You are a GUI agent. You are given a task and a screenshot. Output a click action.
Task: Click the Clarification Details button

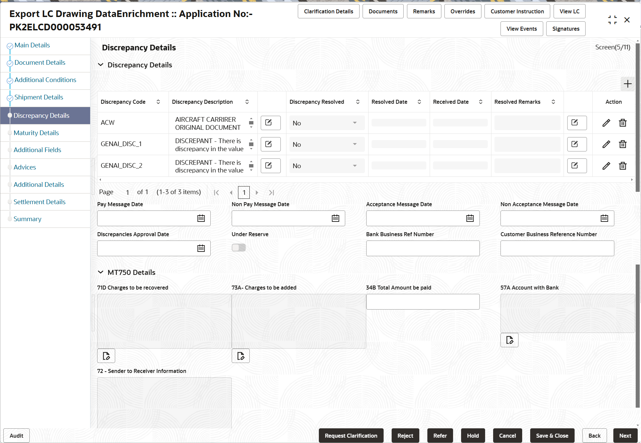point(329,11)
